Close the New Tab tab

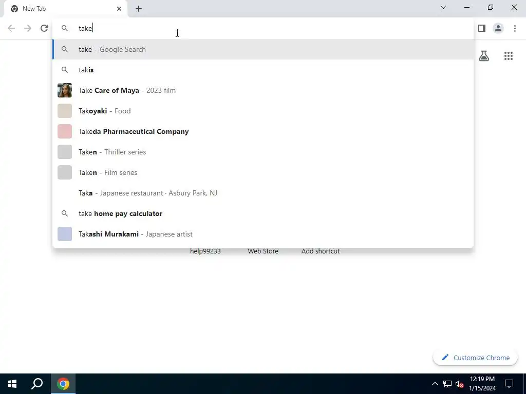(119, 9)
